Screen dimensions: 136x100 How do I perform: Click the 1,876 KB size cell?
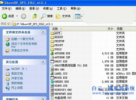point(108,61)
